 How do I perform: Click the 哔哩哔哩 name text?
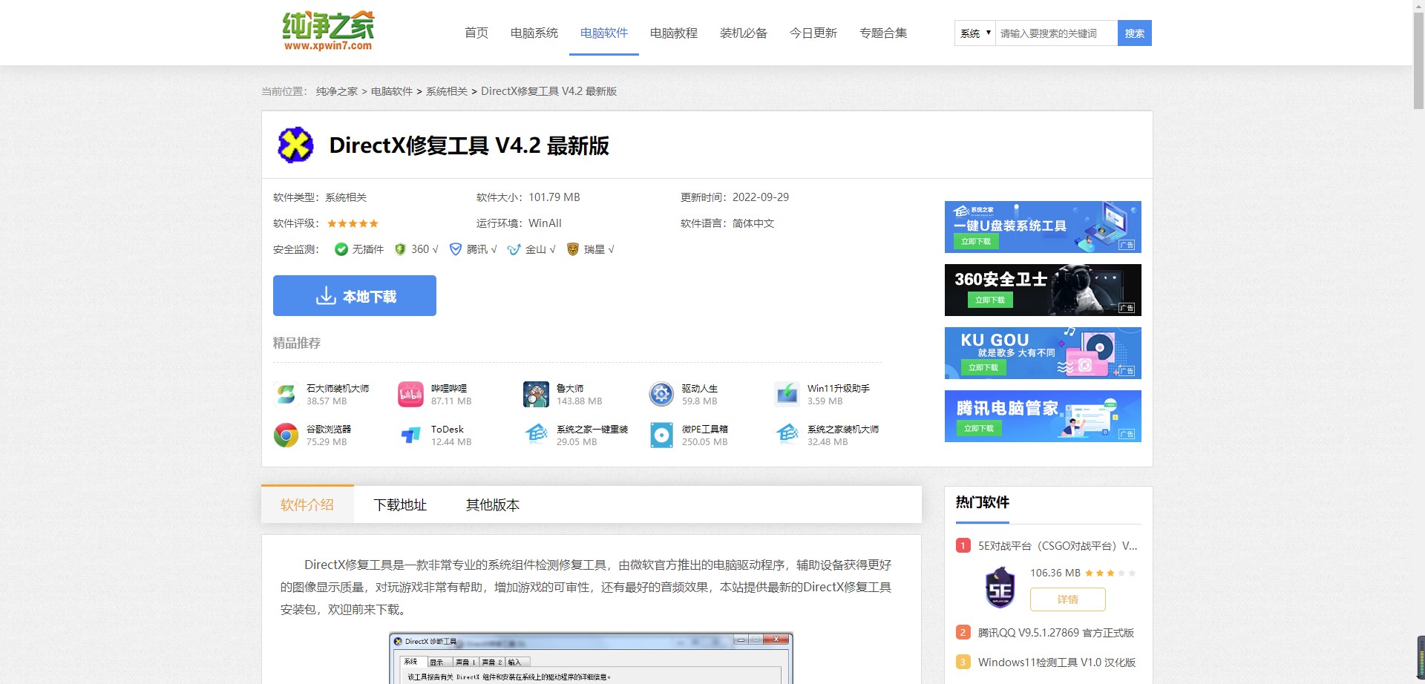coord(449,388)
